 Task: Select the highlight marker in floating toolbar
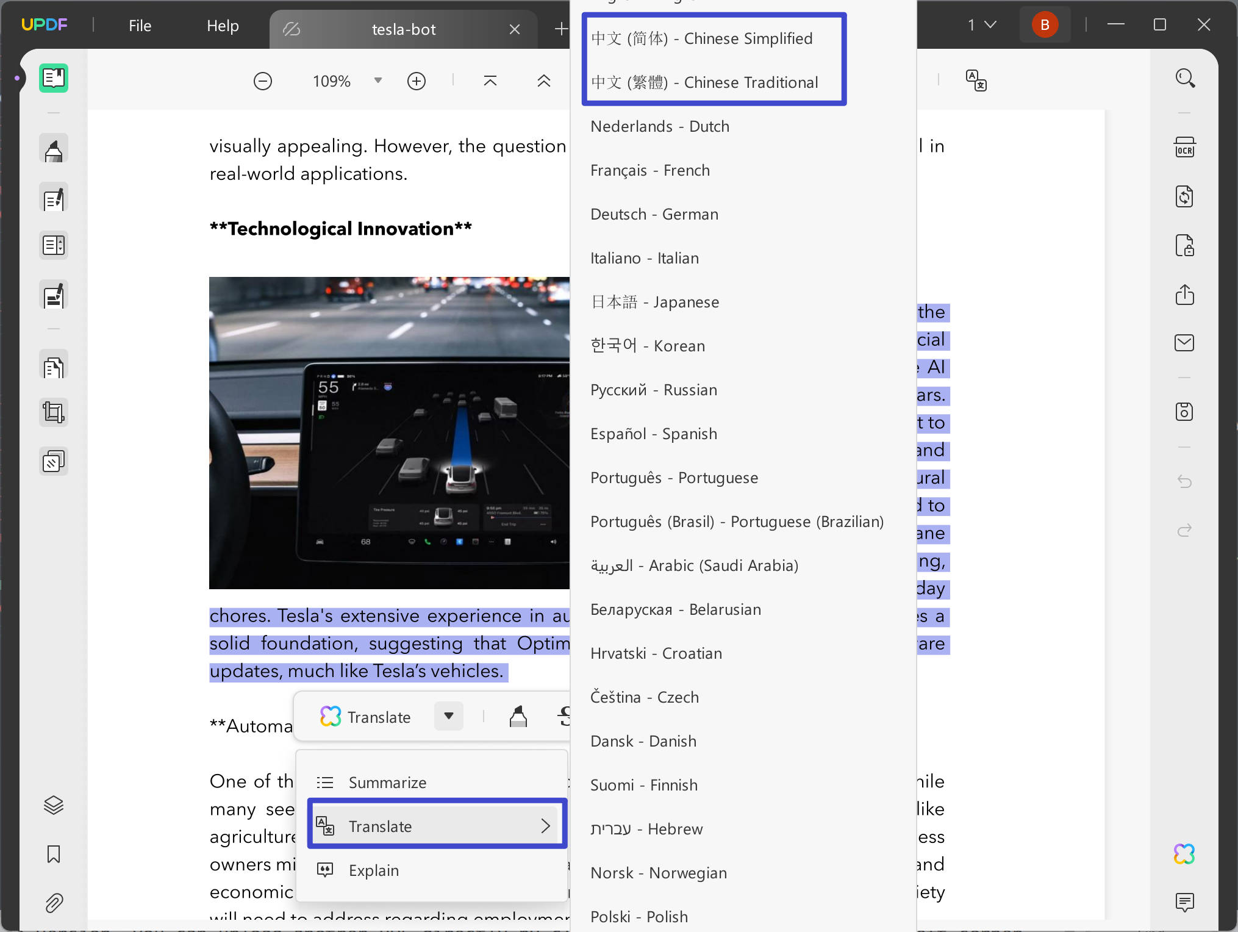point(518,717)
